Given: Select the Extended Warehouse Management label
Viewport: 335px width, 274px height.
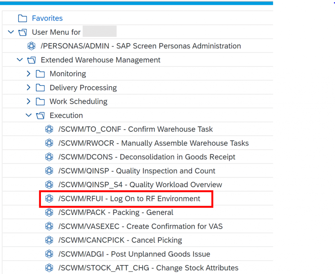Looking at the screenshot, I should [101, 60].
